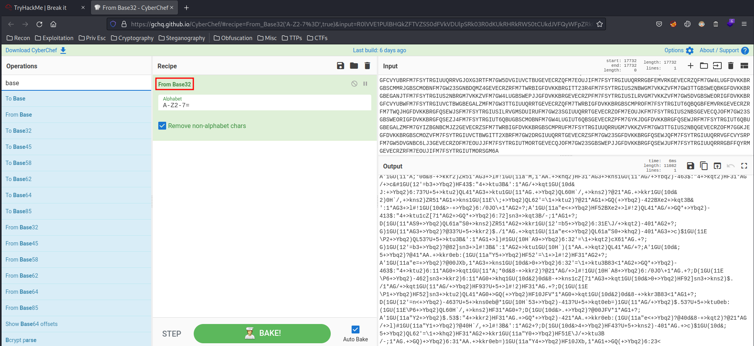
Task: Set a breakpoint on From Base32
Action: pyautogui.click(x=365, y=84)
